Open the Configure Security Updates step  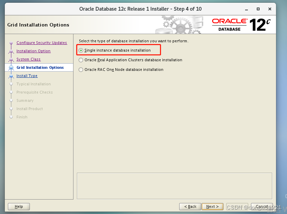(42, 43)
